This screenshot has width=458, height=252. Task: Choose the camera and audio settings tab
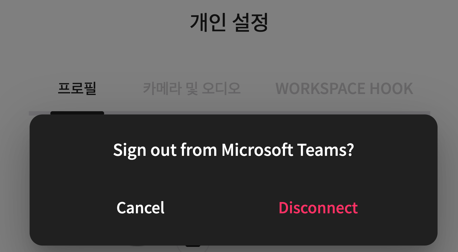192,88
